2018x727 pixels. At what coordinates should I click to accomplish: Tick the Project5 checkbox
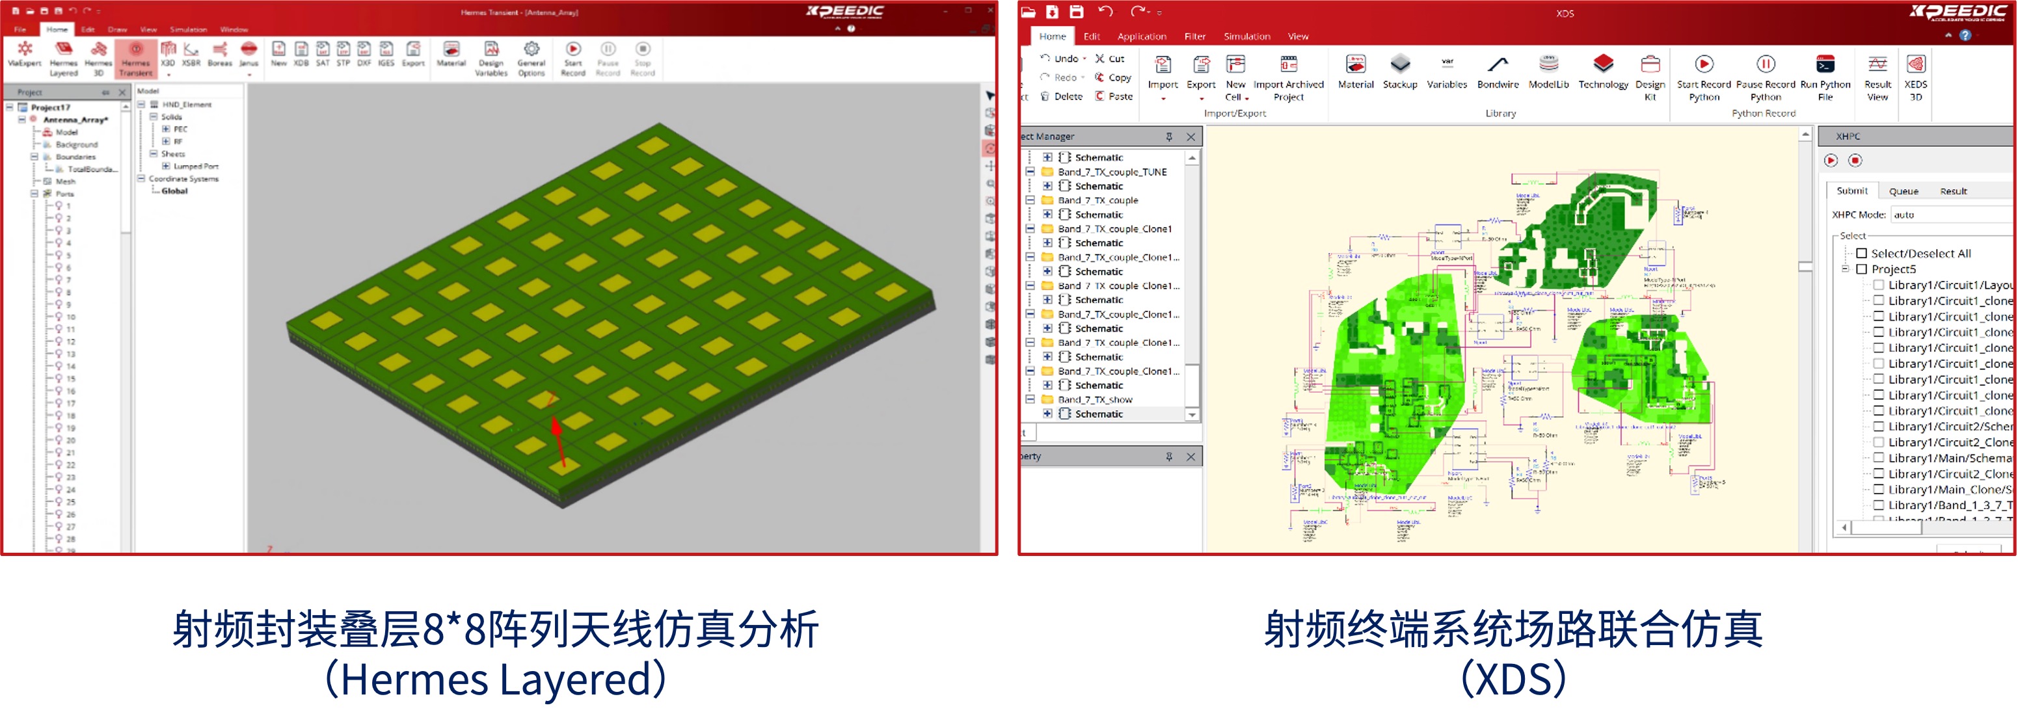(x=1861, y=269)
